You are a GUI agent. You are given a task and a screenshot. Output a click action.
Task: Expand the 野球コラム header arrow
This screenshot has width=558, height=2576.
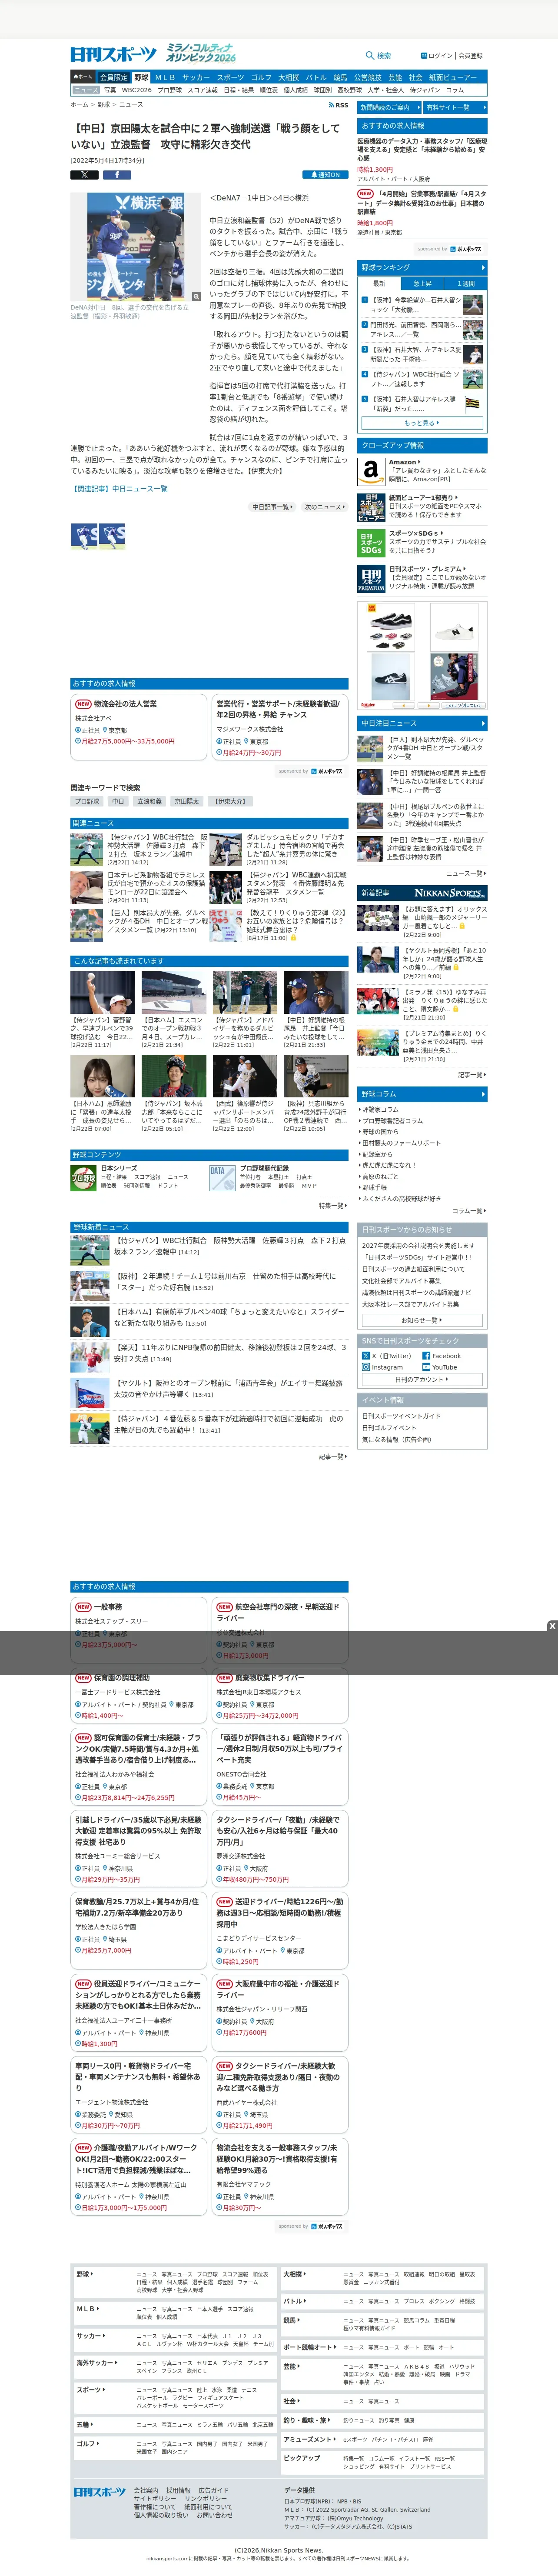click(483, 1094)
